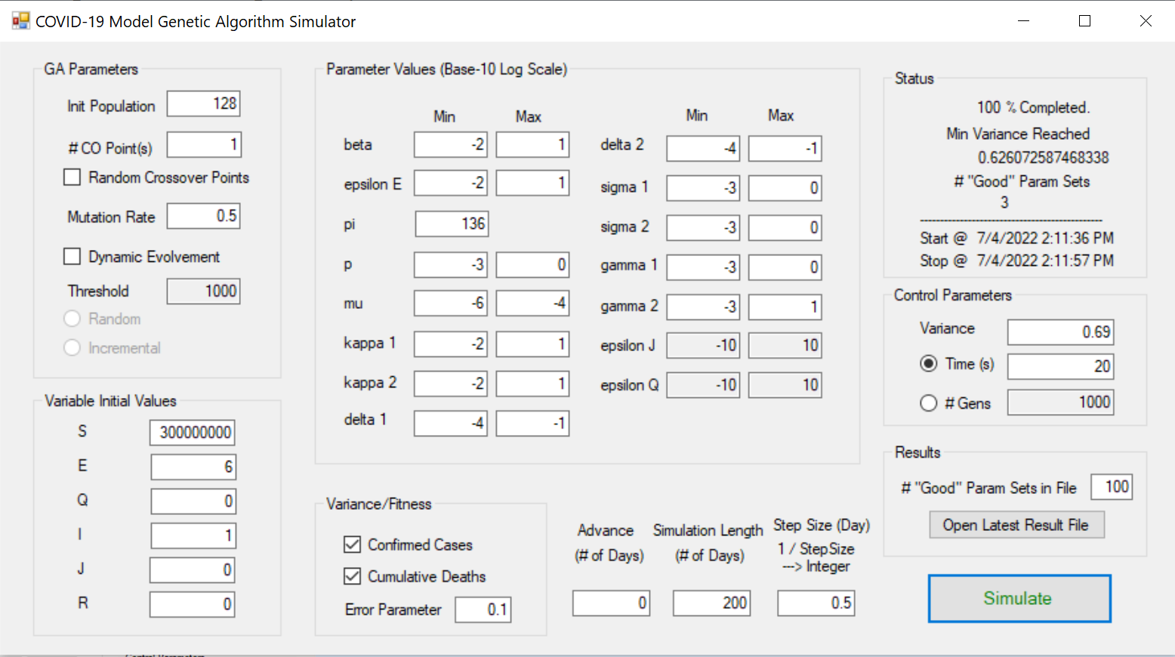This screenshot has height=657, width=1175.
Task: Click the S initial value field
Action: [x=193, y=433]
